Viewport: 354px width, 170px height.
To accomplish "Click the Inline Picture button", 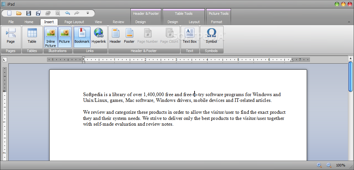I will tap(51, 37).
